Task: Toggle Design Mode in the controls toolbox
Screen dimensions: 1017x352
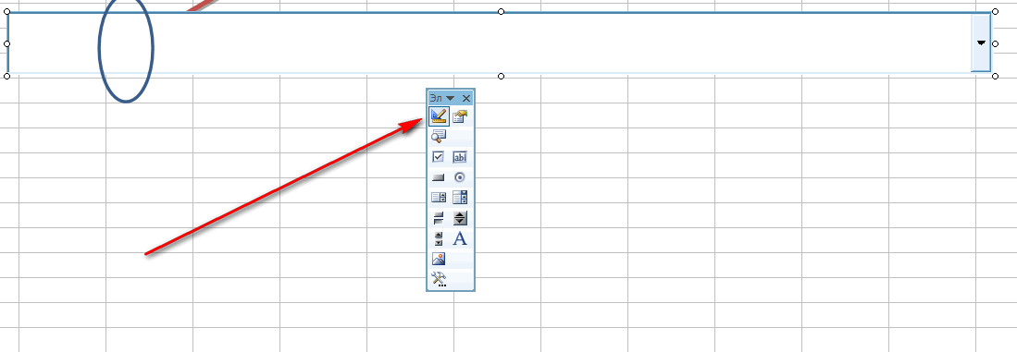Action: [x=439, y=116]
